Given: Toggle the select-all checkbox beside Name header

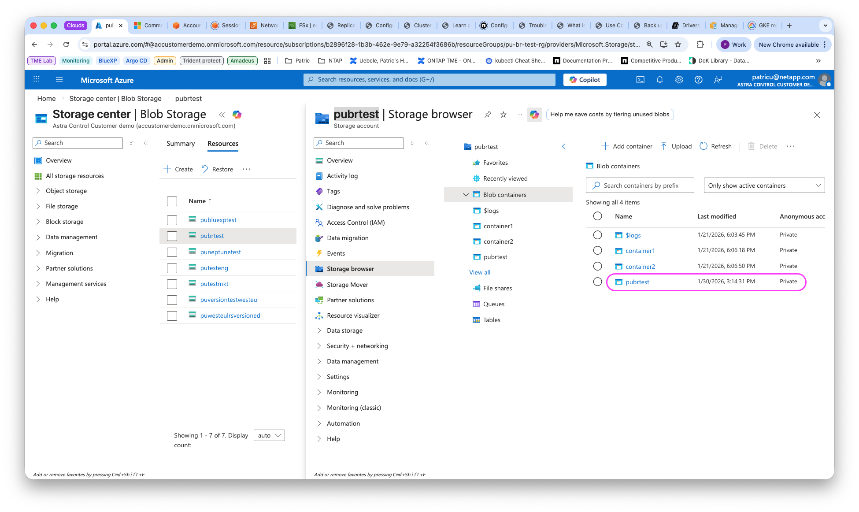Looking at the screenshot, I should [172, 201].
